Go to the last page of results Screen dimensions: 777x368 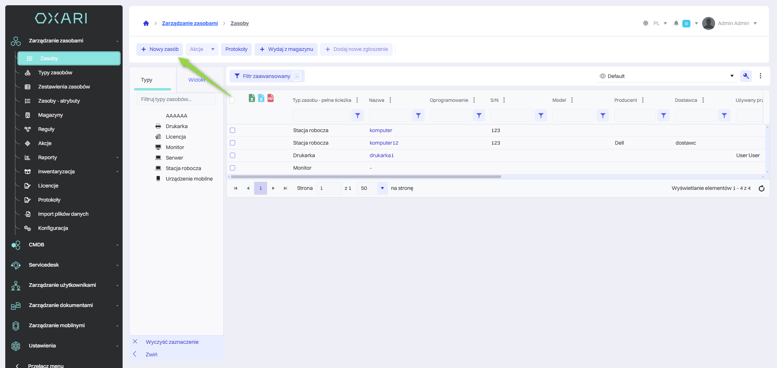click(285, 188)
